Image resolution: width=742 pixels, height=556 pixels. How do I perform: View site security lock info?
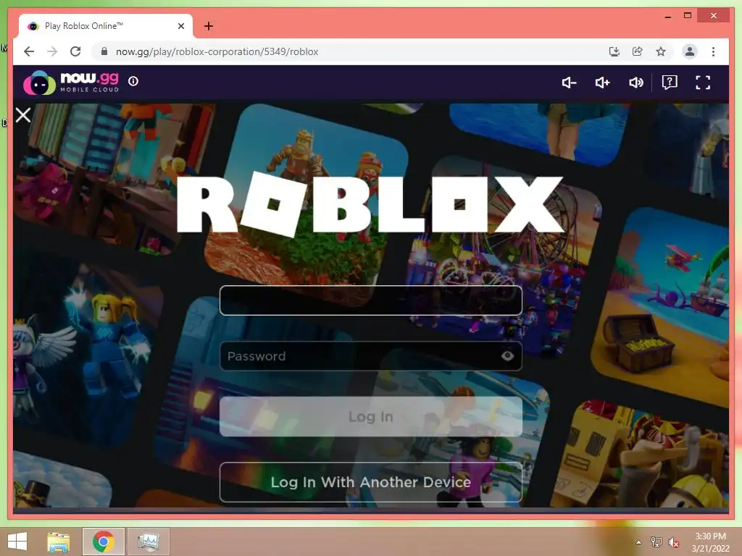point(104,51)
